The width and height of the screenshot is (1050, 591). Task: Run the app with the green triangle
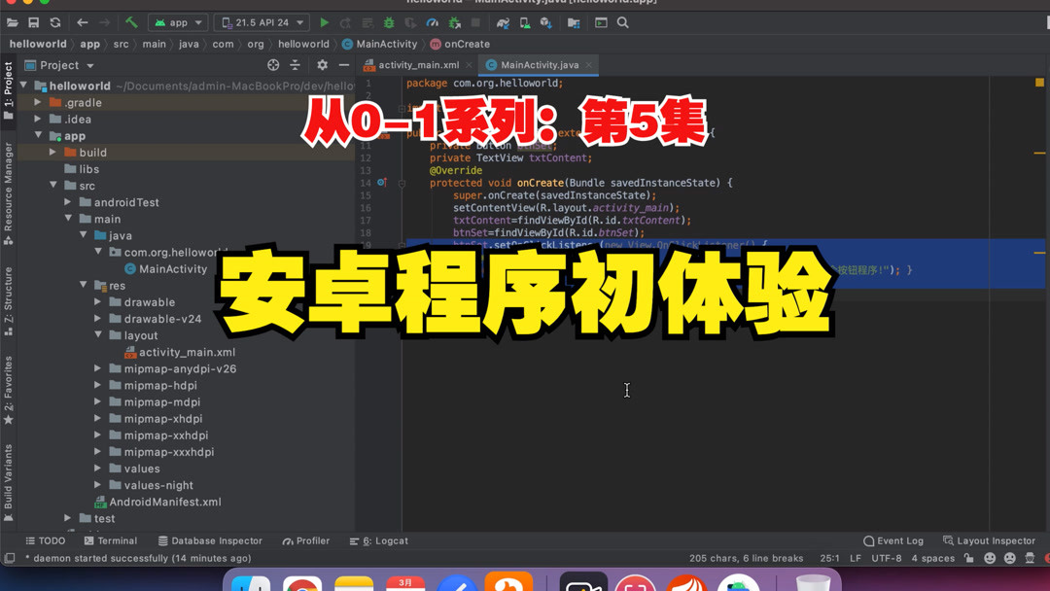324,21
